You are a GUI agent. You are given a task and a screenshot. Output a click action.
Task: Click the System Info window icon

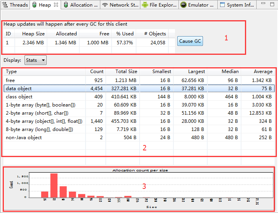click(x=222, y=5)
